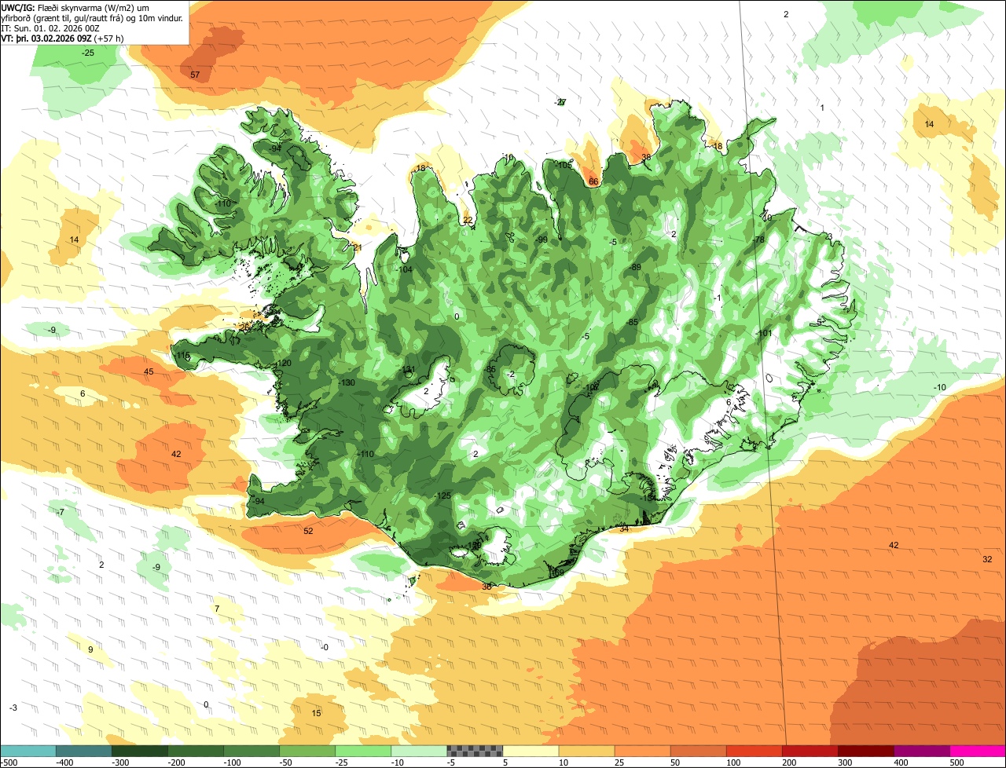Click the map value '-78' in the northeast
This screenshot has height=768, width=1006.
pyautogui.click(x=758, y=240)
